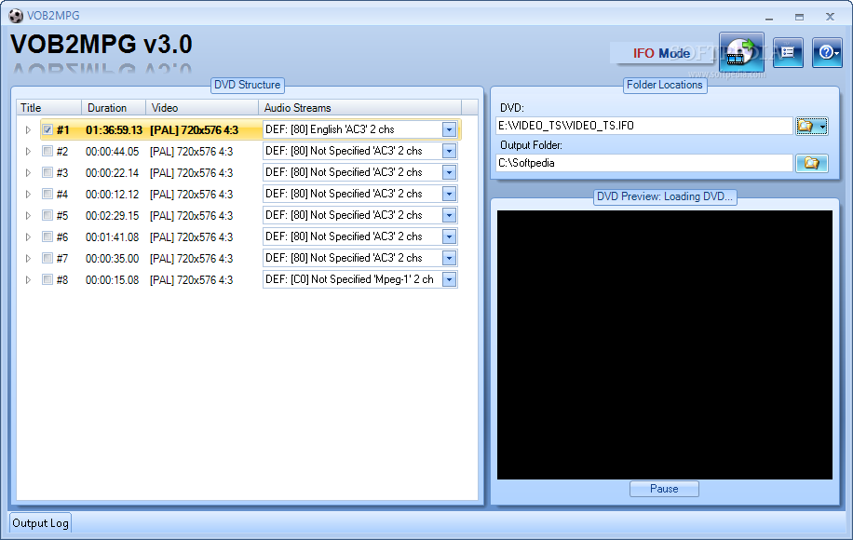Expand title #4 tree node
This screenshot has width=853, height=540.
click(28, 195)
